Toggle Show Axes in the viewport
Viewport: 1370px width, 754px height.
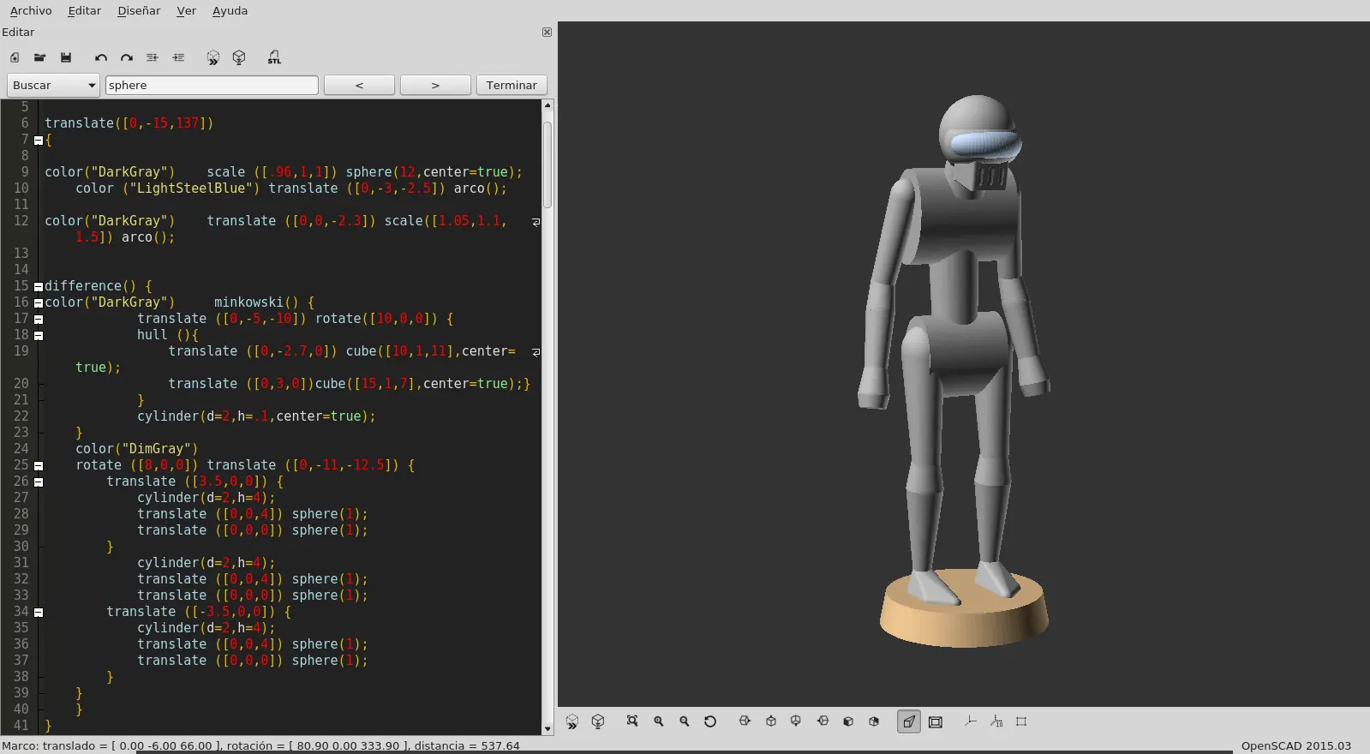pyautogui.click(x=970, y=721)
